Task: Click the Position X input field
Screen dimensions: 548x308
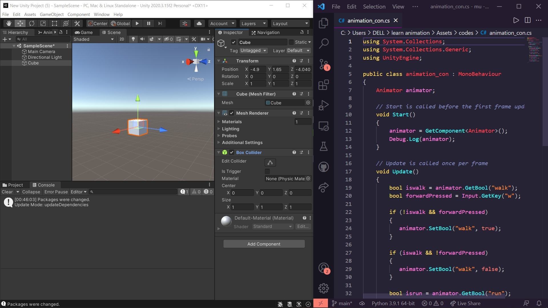Action: [257, 69]
